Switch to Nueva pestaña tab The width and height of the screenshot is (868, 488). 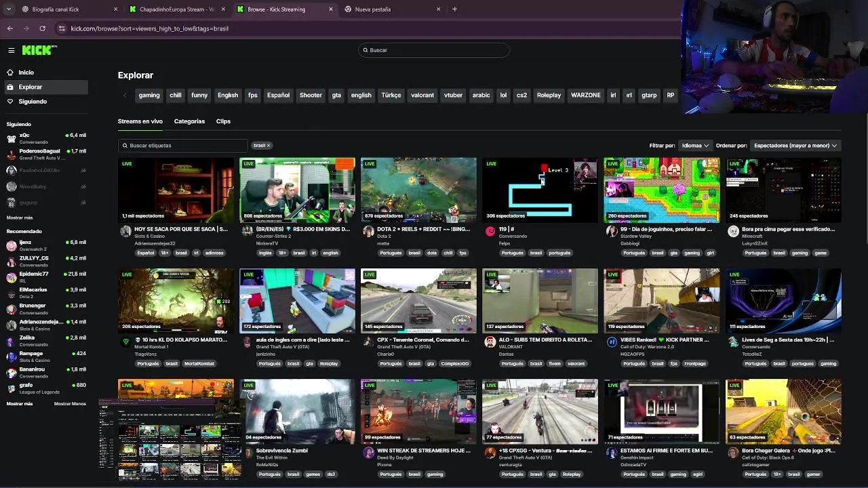(393, 9)
